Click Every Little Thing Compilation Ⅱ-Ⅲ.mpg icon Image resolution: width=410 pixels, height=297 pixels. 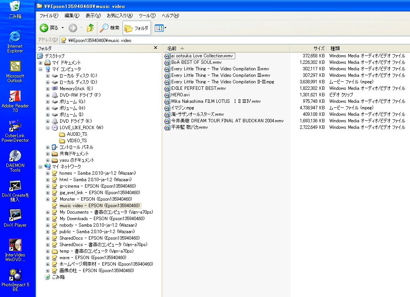tap(167, 82)
